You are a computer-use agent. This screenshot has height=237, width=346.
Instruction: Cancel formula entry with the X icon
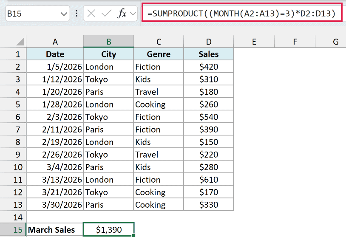click(91, 14)
